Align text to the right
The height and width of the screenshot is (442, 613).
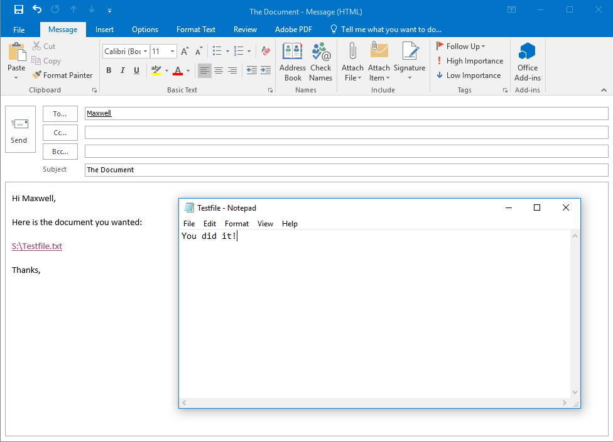click(x=232, y=70)
